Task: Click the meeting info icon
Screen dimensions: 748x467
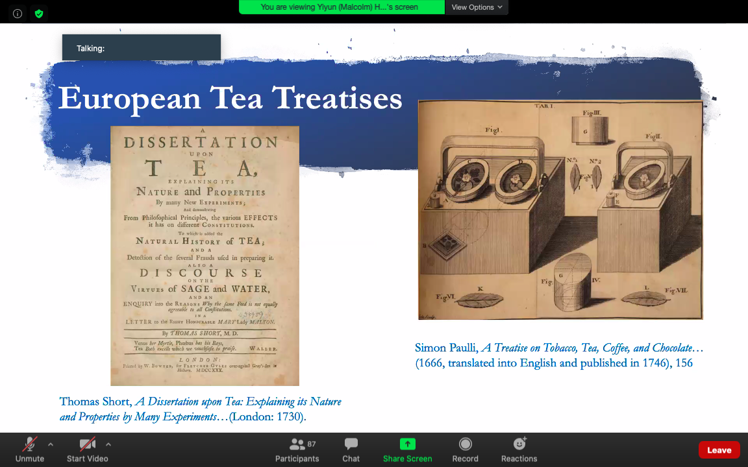Action: [18, 13]
